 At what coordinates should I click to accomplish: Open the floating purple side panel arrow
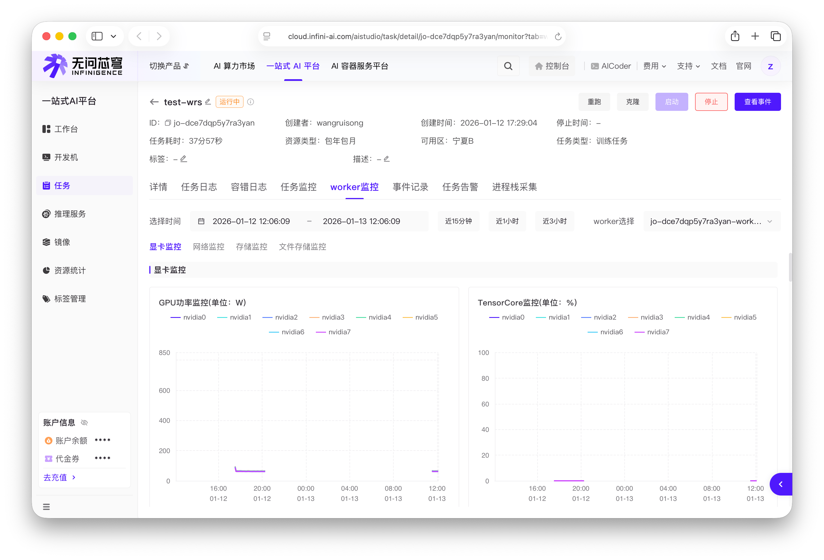(780, 484)
